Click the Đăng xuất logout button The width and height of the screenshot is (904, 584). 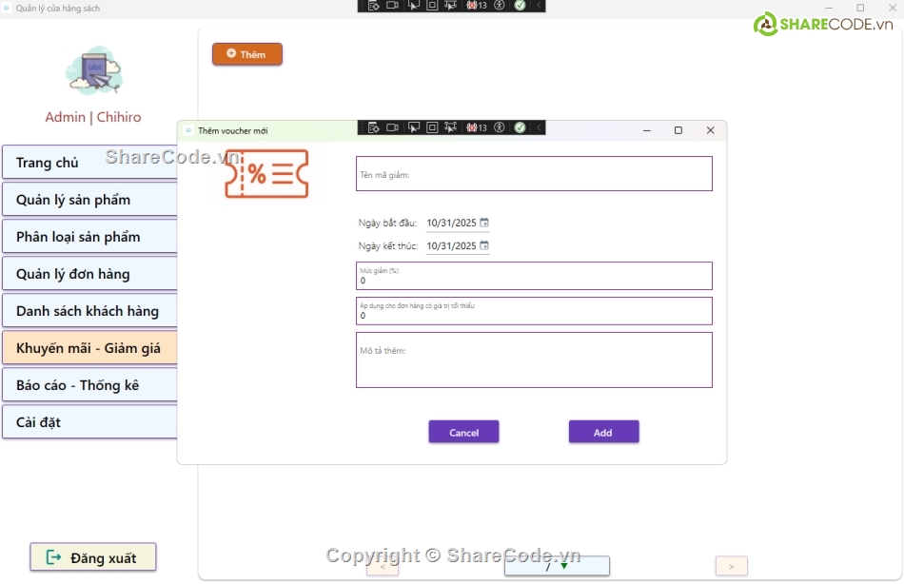point(92,557)
